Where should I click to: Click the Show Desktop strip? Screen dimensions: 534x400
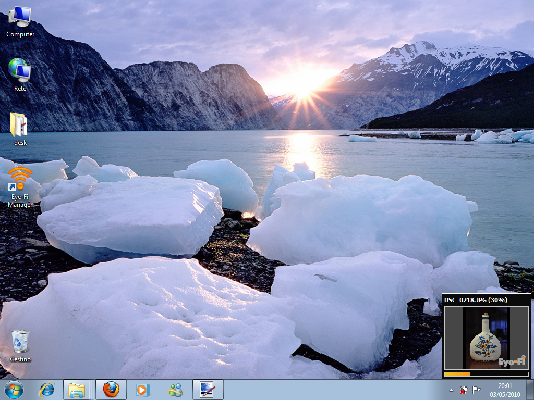(530, 390)
